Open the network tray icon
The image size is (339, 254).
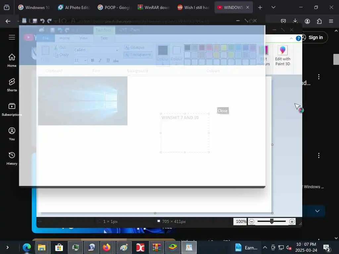click(281, 247)
